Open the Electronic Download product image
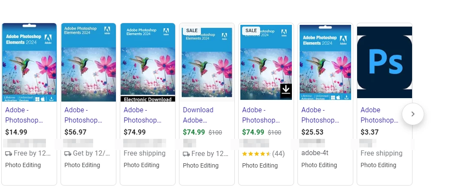The height and width of the screenshot is (189, 449). [148, 62]
